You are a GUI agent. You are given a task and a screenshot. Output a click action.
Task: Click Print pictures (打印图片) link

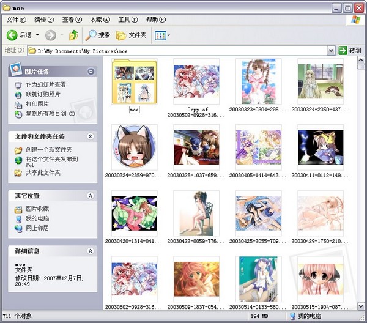click(38, 104)
